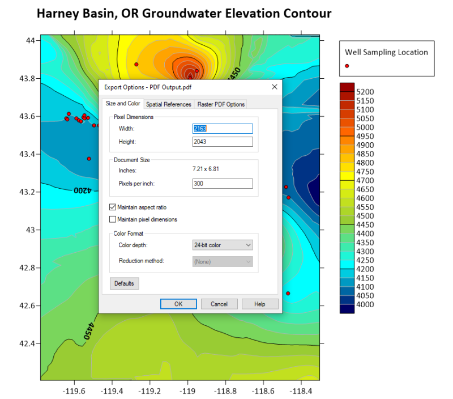
Task: Close the Export Options dialog
Action: coord(275,87)
